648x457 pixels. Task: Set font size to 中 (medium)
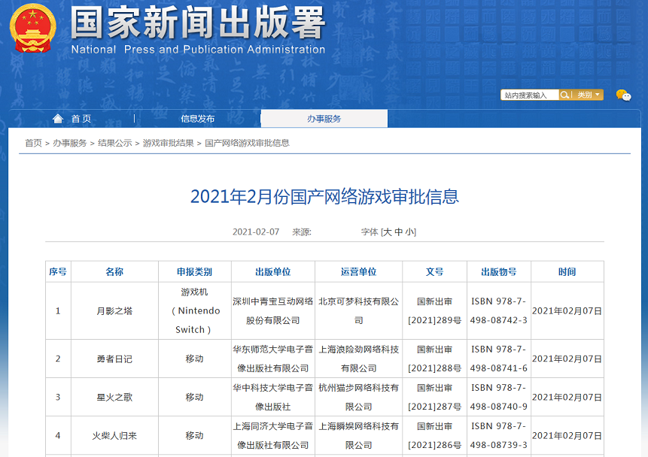click(x=399, y=232)
